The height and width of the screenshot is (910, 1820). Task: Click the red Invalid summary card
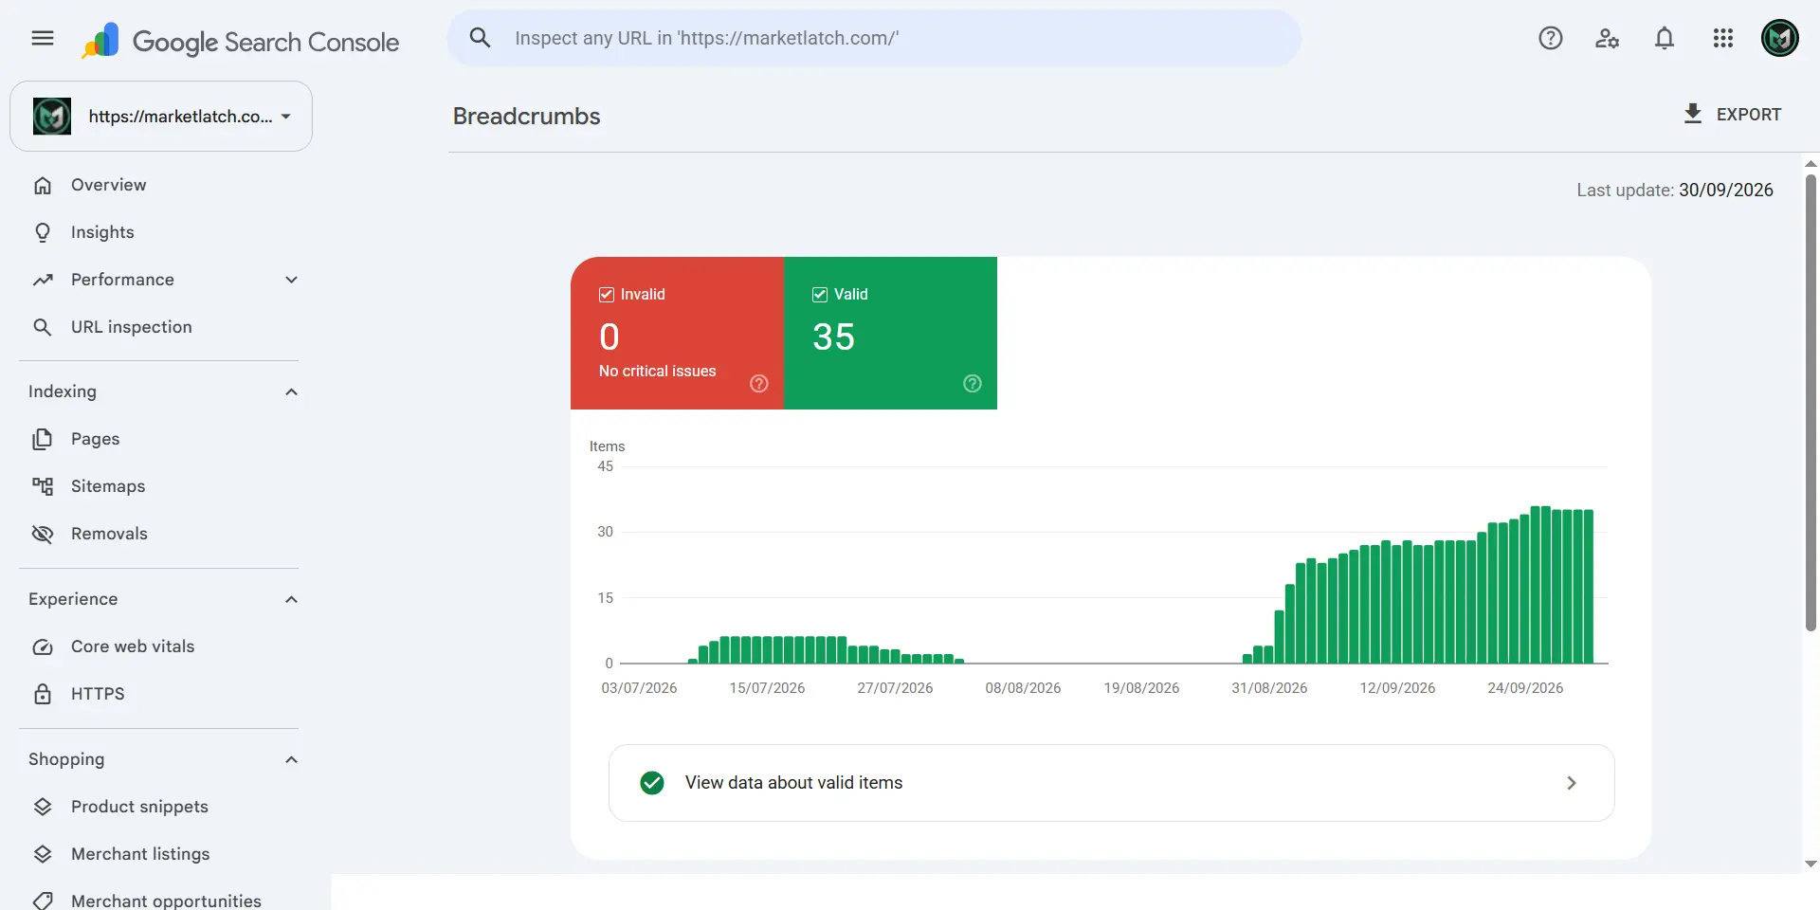[677, 333]
